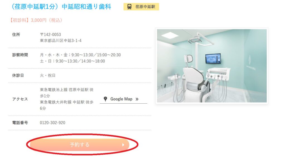
Task: Click the 診察時間 row label
Action: 20,55
